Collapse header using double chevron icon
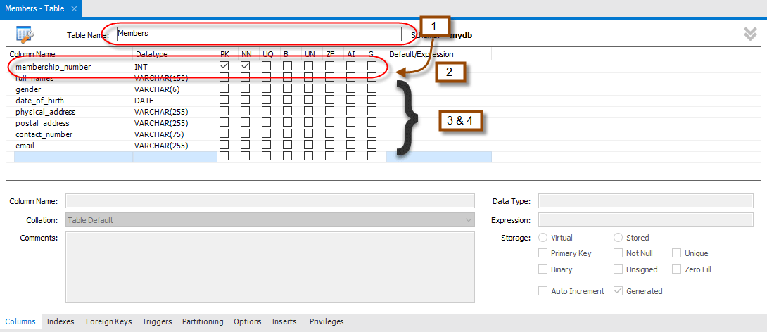 point(751,34)
